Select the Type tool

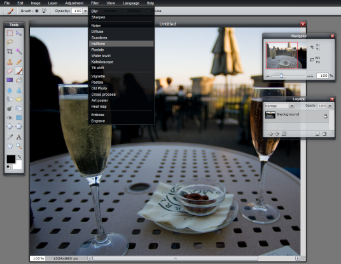(19, 137)
